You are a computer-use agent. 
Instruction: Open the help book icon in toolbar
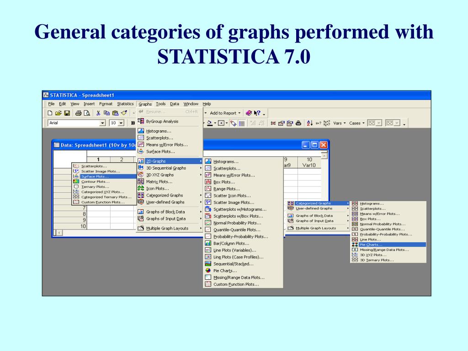click(249, 113)
